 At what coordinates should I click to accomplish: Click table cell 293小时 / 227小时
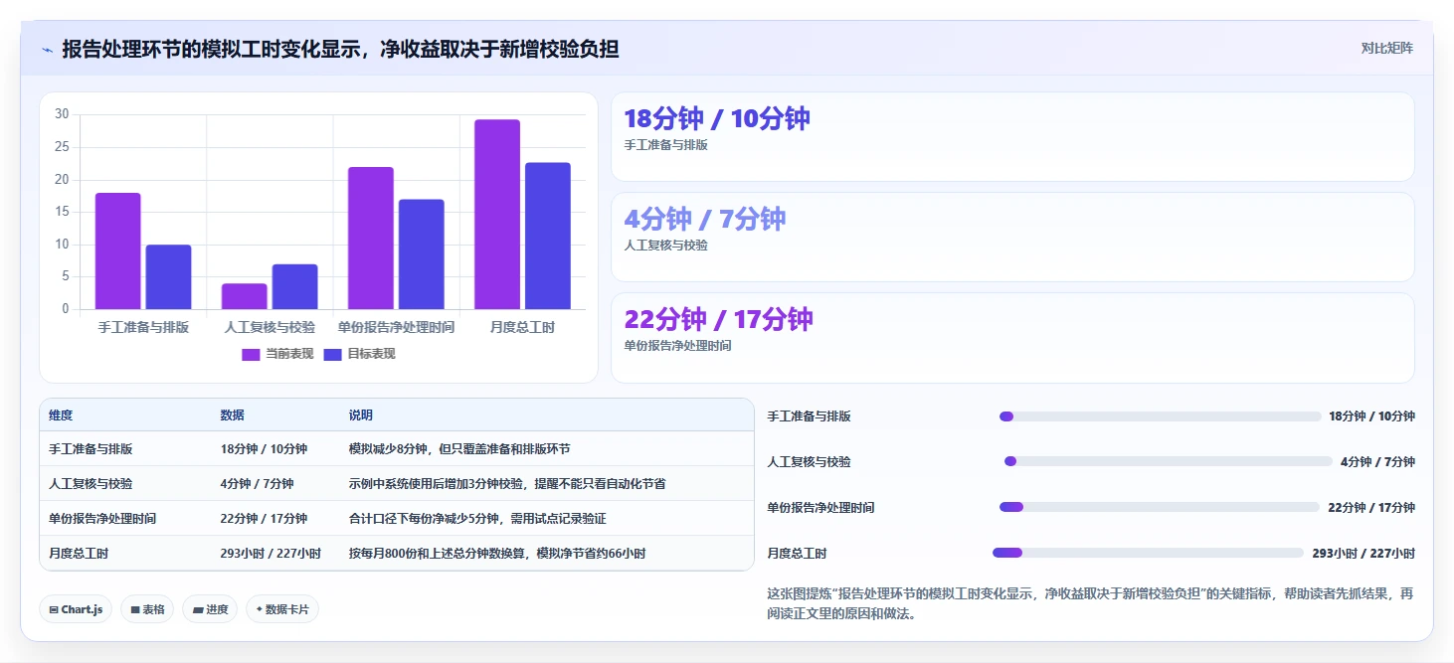[271, 554]
